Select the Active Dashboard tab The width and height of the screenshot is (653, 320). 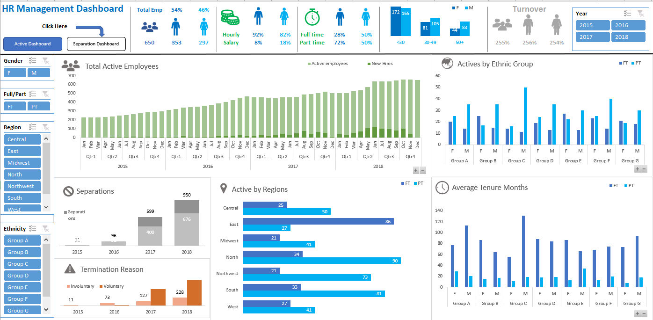click(x=32, y=44)
